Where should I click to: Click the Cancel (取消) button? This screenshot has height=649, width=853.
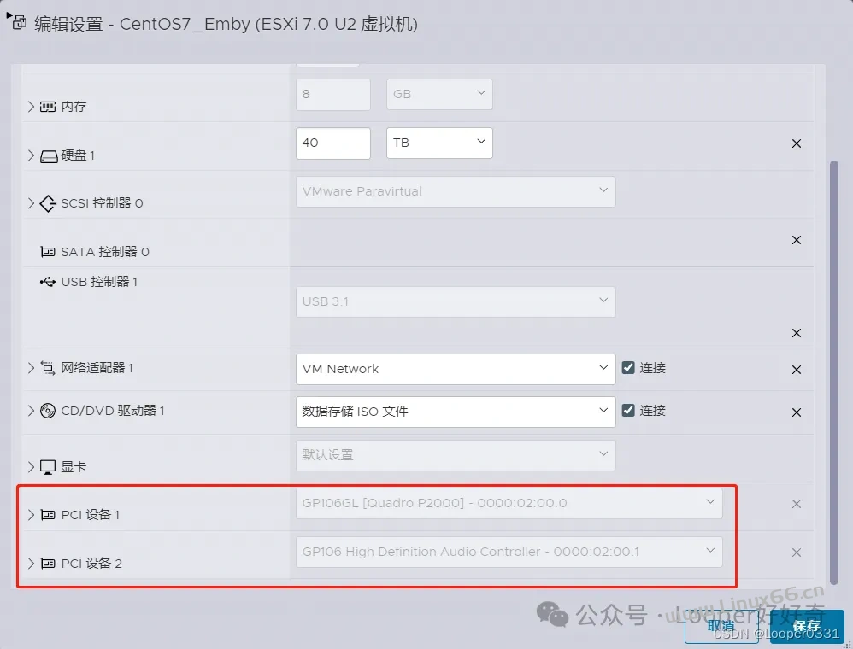point(721,626)
